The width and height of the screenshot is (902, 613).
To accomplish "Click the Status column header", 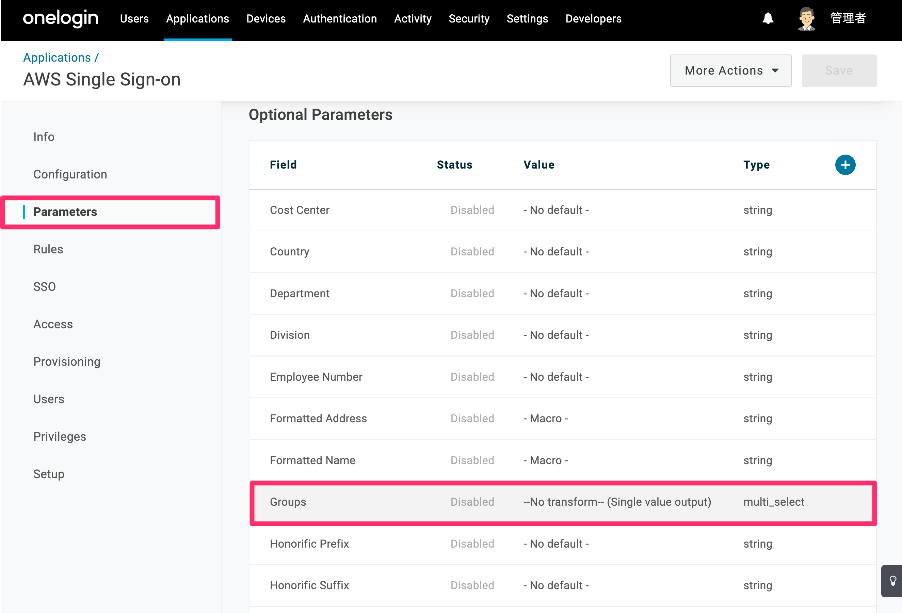I will pos(454,164).
